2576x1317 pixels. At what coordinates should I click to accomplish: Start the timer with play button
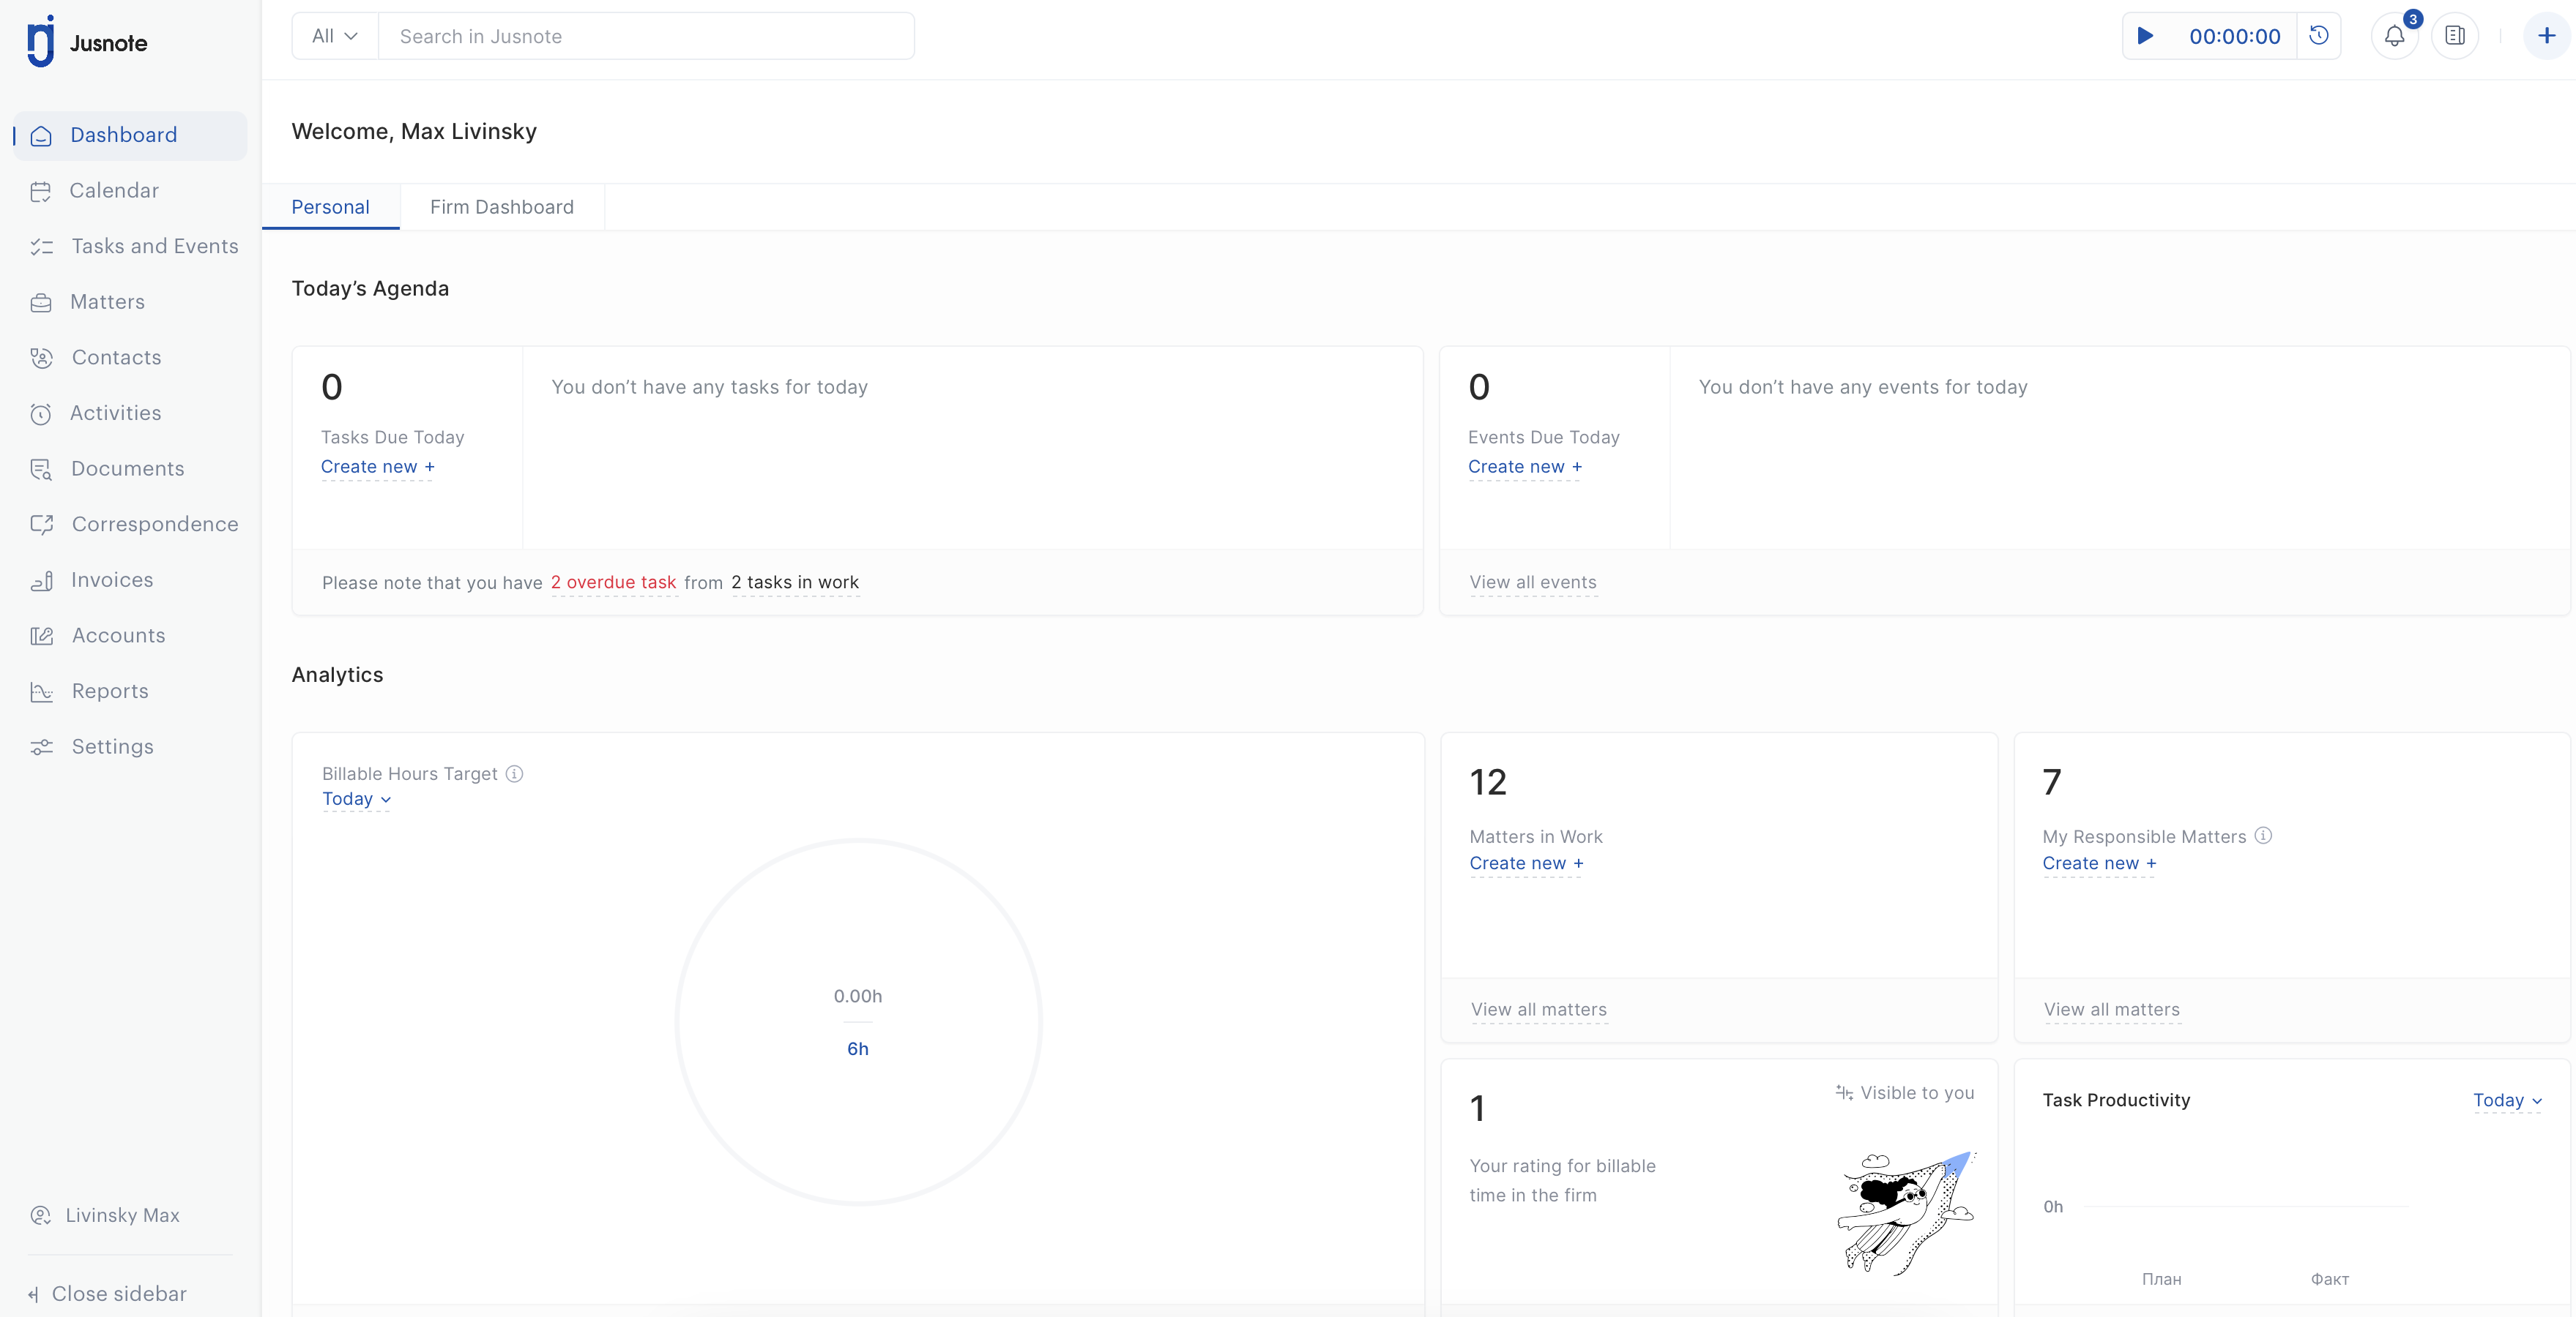[x=2145, y=36]
